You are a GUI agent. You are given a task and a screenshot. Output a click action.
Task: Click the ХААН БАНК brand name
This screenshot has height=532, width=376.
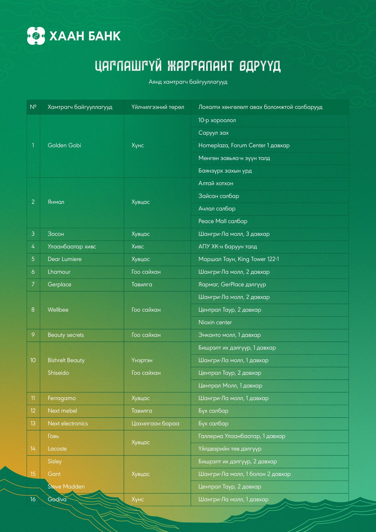tap(85, 36)
